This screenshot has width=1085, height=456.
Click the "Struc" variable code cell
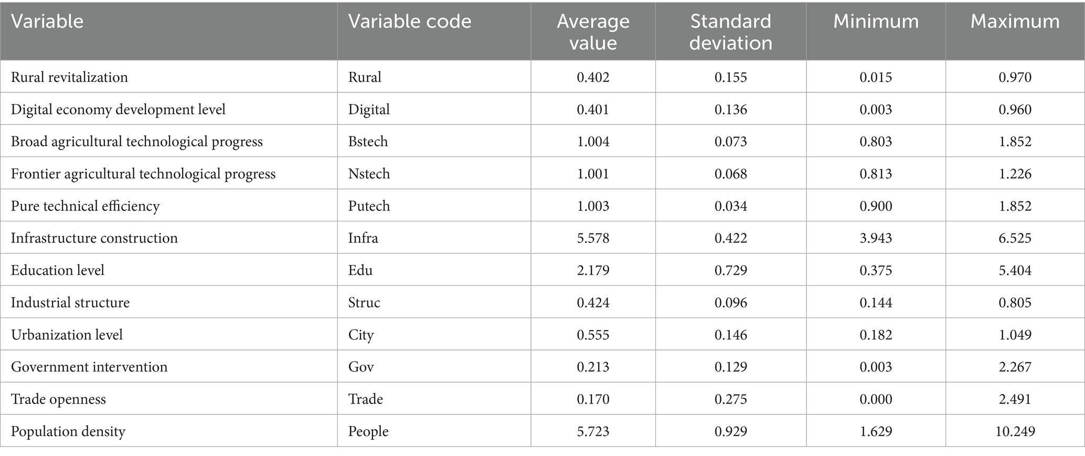click(364, 303)
